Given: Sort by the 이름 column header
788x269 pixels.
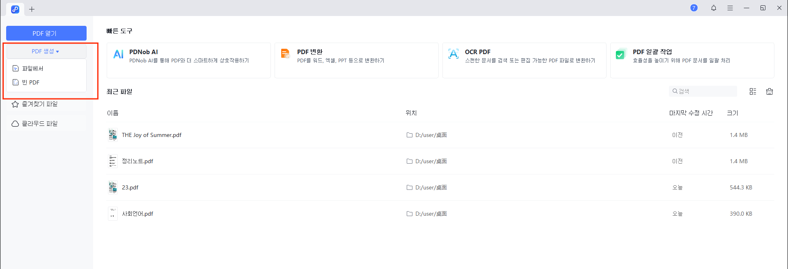Looking at the screenshot, I should tap(112, 113).
